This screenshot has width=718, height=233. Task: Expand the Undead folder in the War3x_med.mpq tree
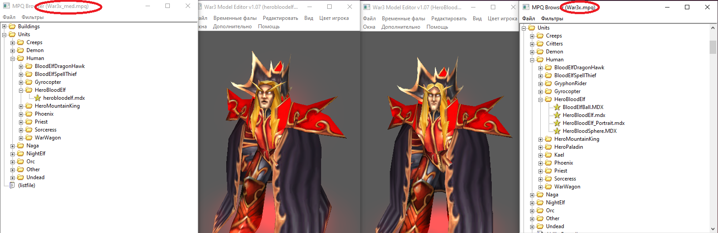[13, 178]
